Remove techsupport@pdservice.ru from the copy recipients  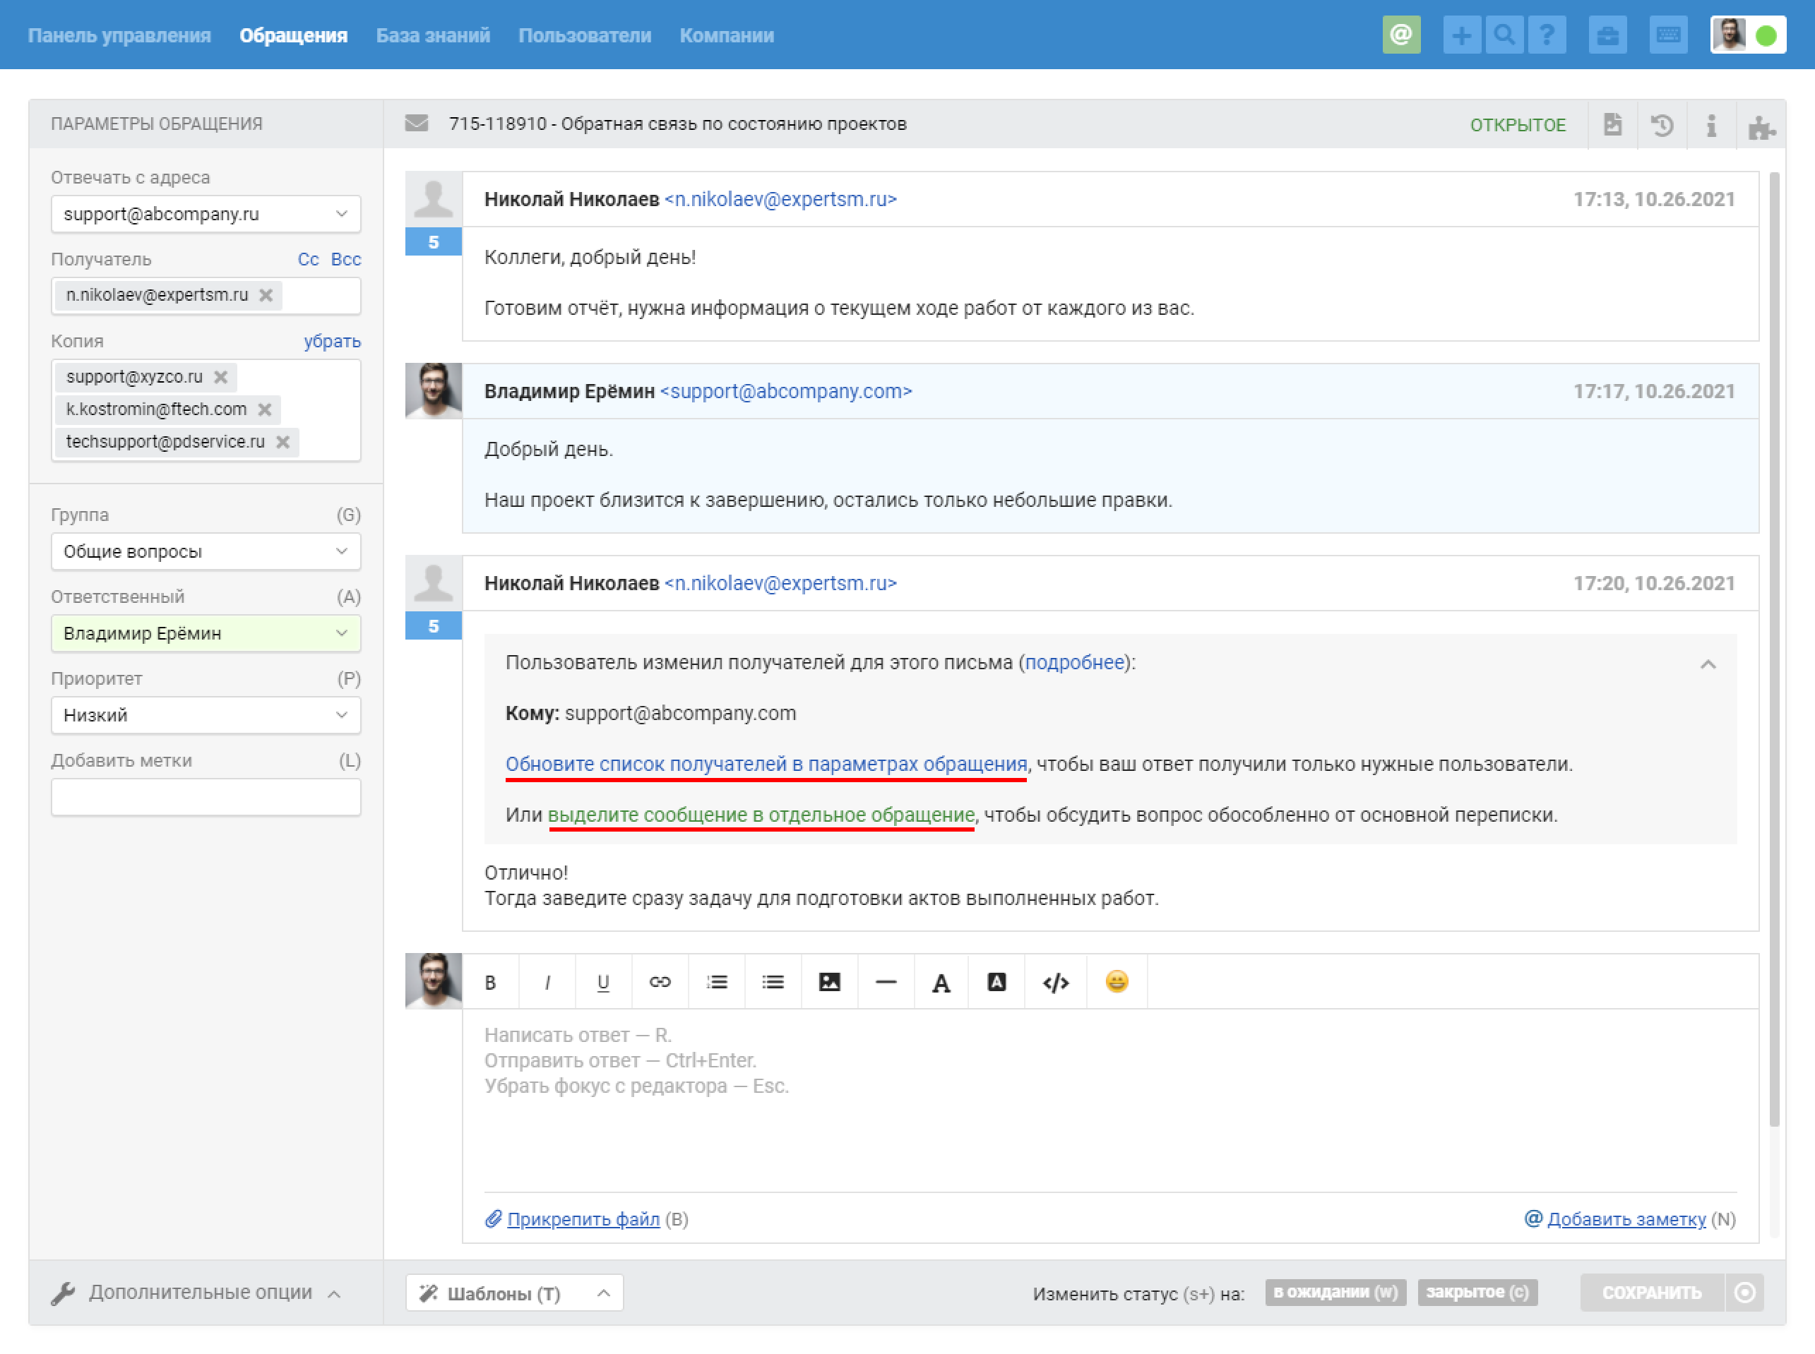coord(282,442)
